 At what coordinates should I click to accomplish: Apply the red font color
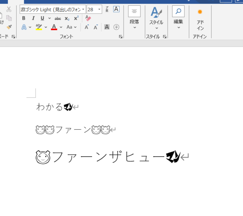coord(54,27)
